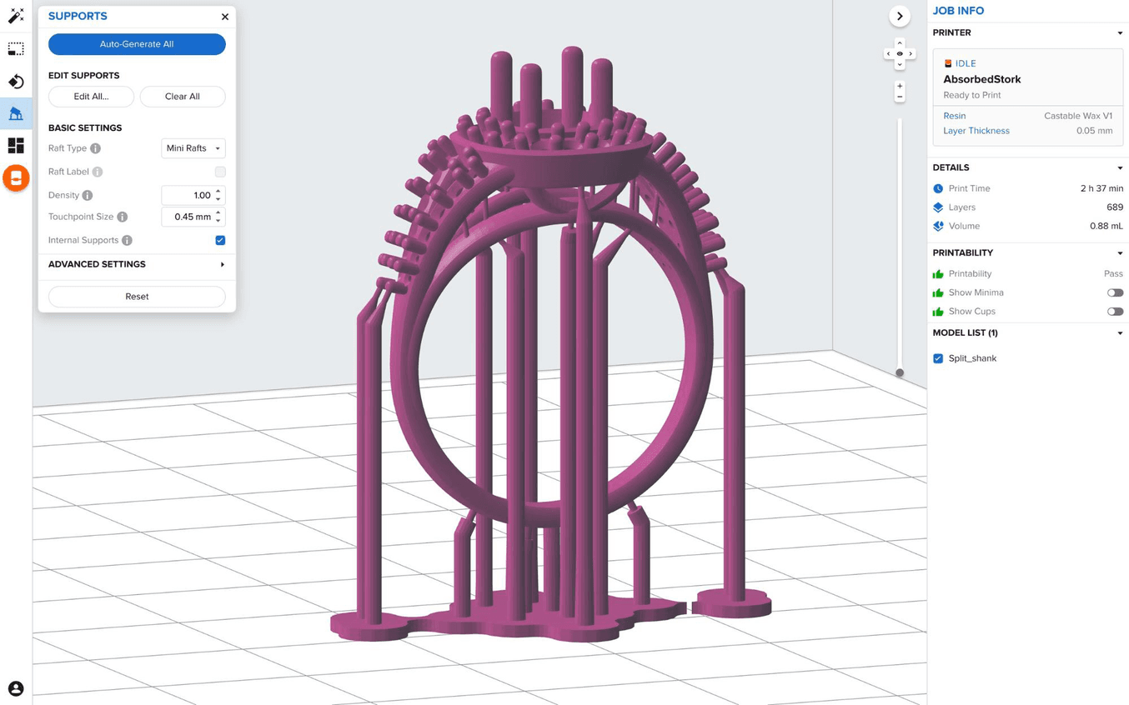This screenshot has height=705, width=1129.
Task: Click the Clear All button
Action: pos(182,97)
